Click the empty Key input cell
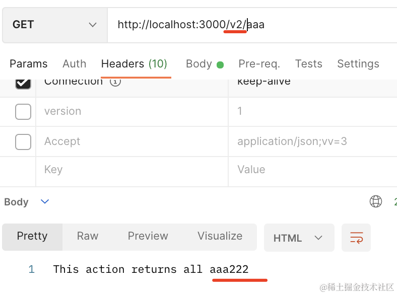This screenshot has height=295, width=397. (131, 170)
